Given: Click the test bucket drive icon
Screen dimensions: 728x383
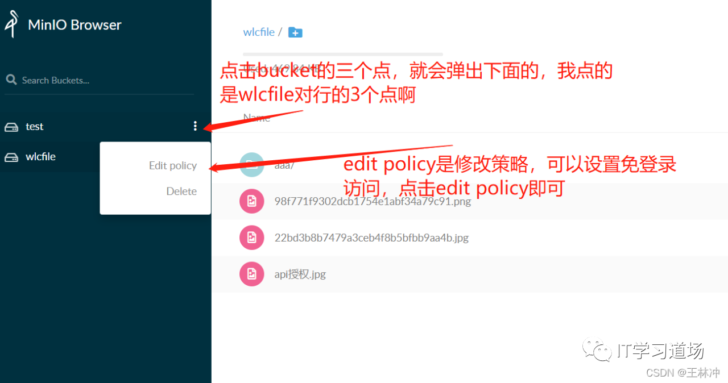Looking at the screenshot, I should [x=11, y=127].
